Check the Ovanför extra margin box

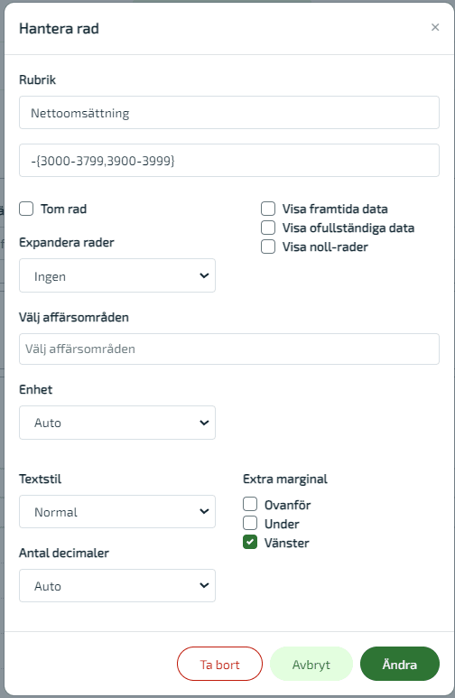click(250, 505)
